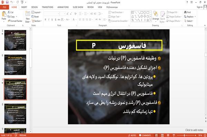This screenshot has width=207, height=137.
Task: Switch to Slide Sorter view in the status bar
Action: click(x=162, y=135)
